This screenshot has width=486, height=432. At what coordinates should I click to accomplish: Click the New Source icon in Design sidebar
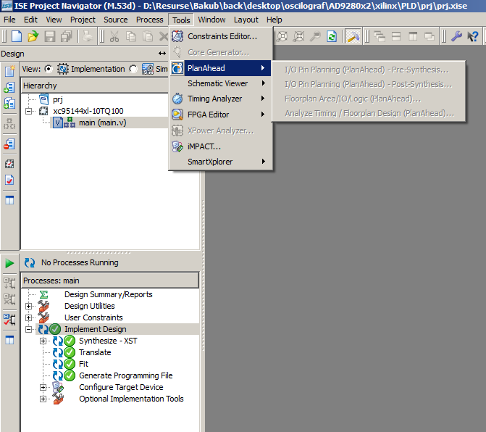point(10,71)
